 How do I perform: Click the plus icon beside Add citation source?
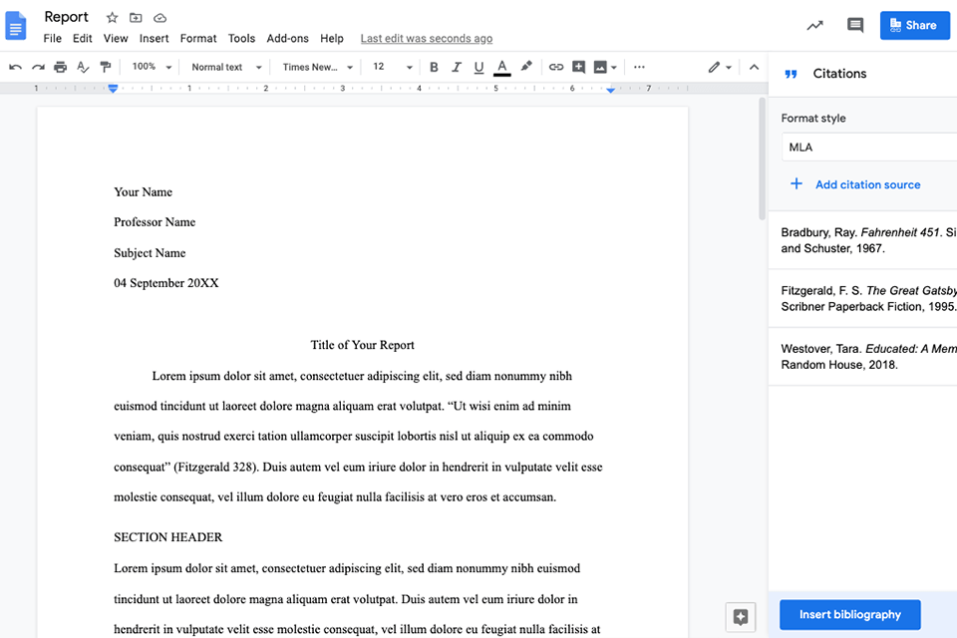[x=797, y=183]
